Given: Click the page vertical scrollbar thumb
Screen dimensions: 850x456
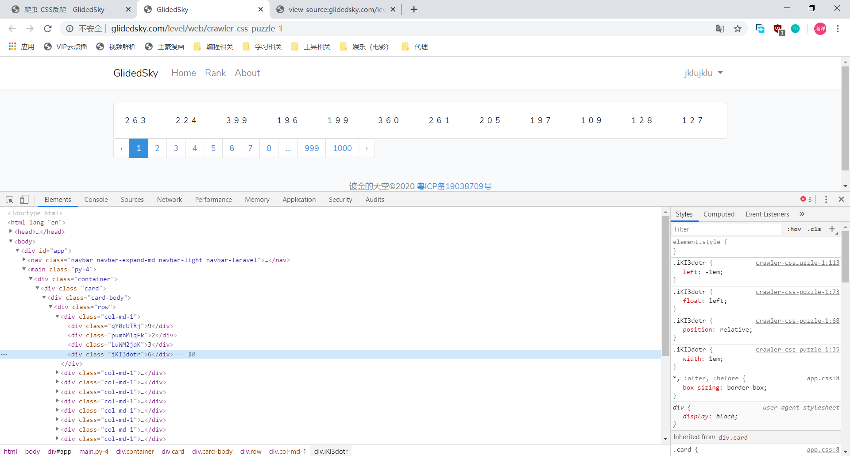Looking at the screenshot, I should [x=845, y=118].
